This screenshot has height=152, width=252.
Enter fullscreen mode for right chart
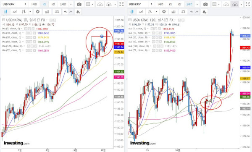click(x=248, y=4)
